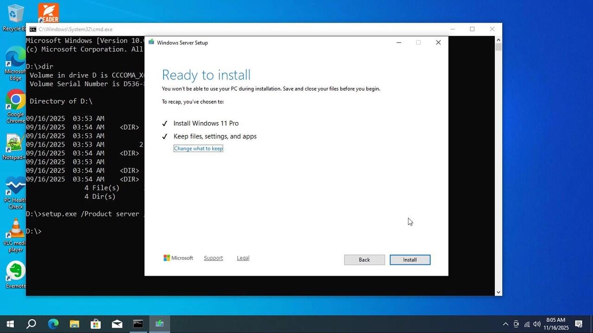Screen dimensions: 593x333
Task: Open the Support link
Action: [213, 258]
